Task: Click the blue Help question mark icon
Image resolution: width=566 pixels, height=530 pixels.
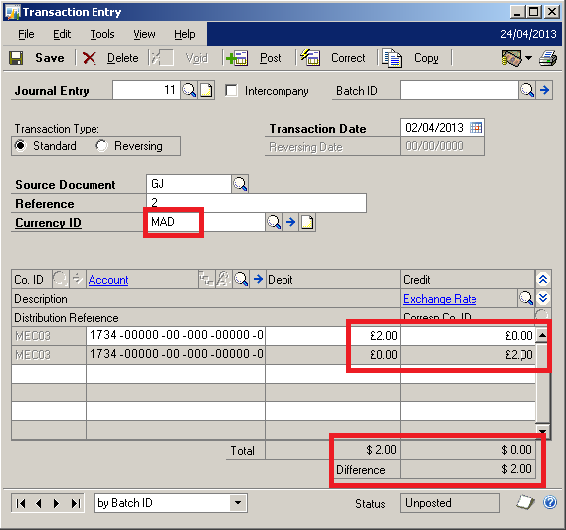Action: [550, 502]
